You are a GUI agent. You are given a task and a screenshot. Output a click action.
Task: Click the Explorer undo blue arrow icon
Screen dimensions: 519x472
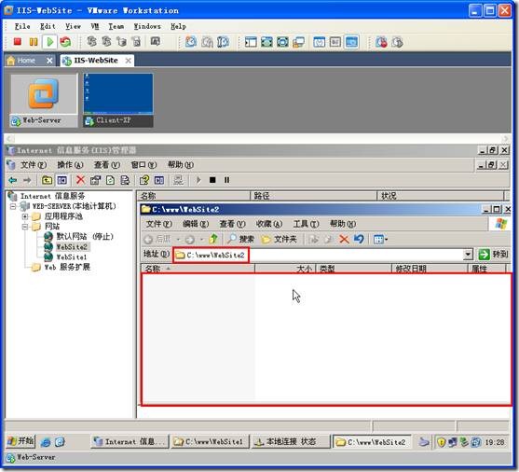pyautogui.click(x=359, y=239)
